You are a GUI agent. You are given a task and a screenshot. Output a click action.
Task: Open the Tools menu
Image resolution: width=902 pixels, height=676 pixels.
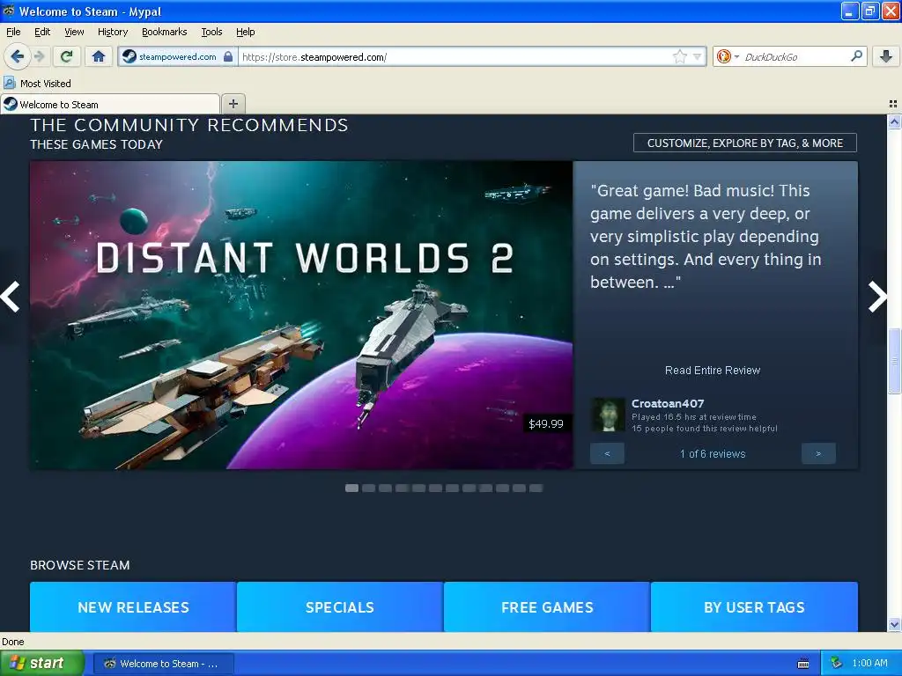[211, 33]
